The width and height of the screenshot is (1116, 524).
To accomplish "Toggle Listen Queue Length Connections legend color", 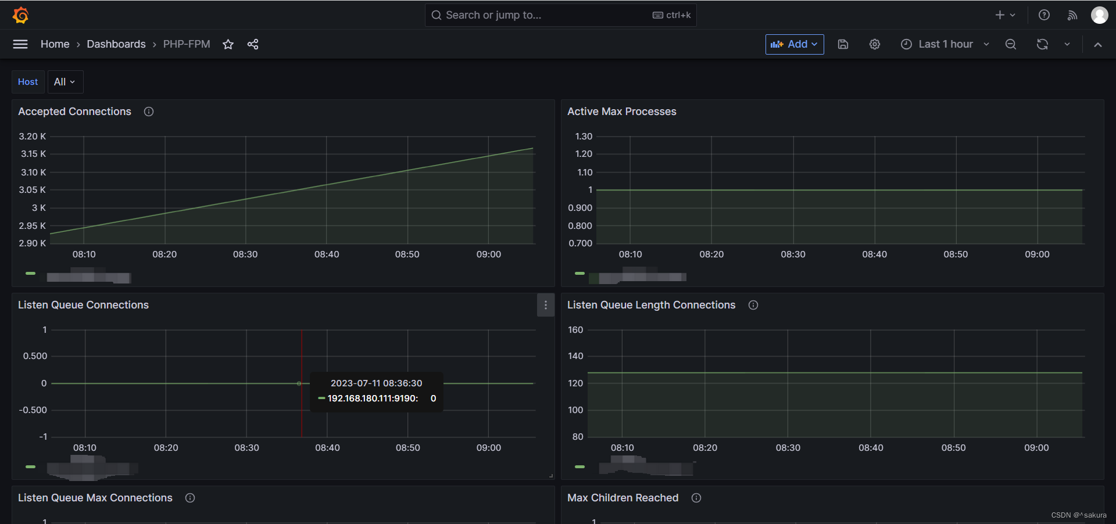I will pyautogui.click(x=580, y=466).
